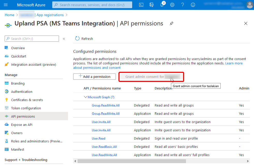Image resolution: width=254 pixels, height=165 pixels.
Task: Click Add a permission button
Action: tap(94, 77)
